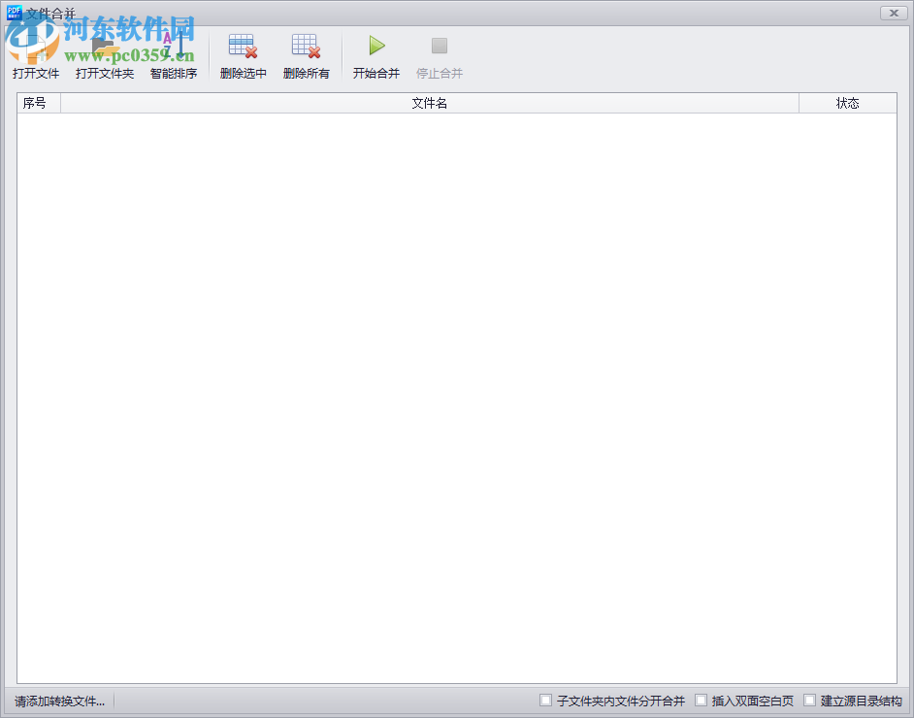Click the 文件名 column header
Screen dimensions: 914x718
click(x=430, y=103)
